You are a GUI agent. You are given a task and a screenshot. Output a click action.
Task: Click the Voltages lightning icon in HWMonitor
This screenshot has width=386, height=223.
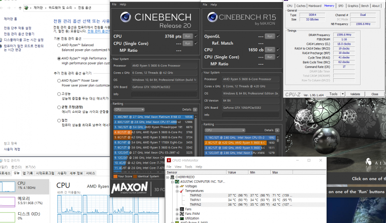tap(182, 186)
